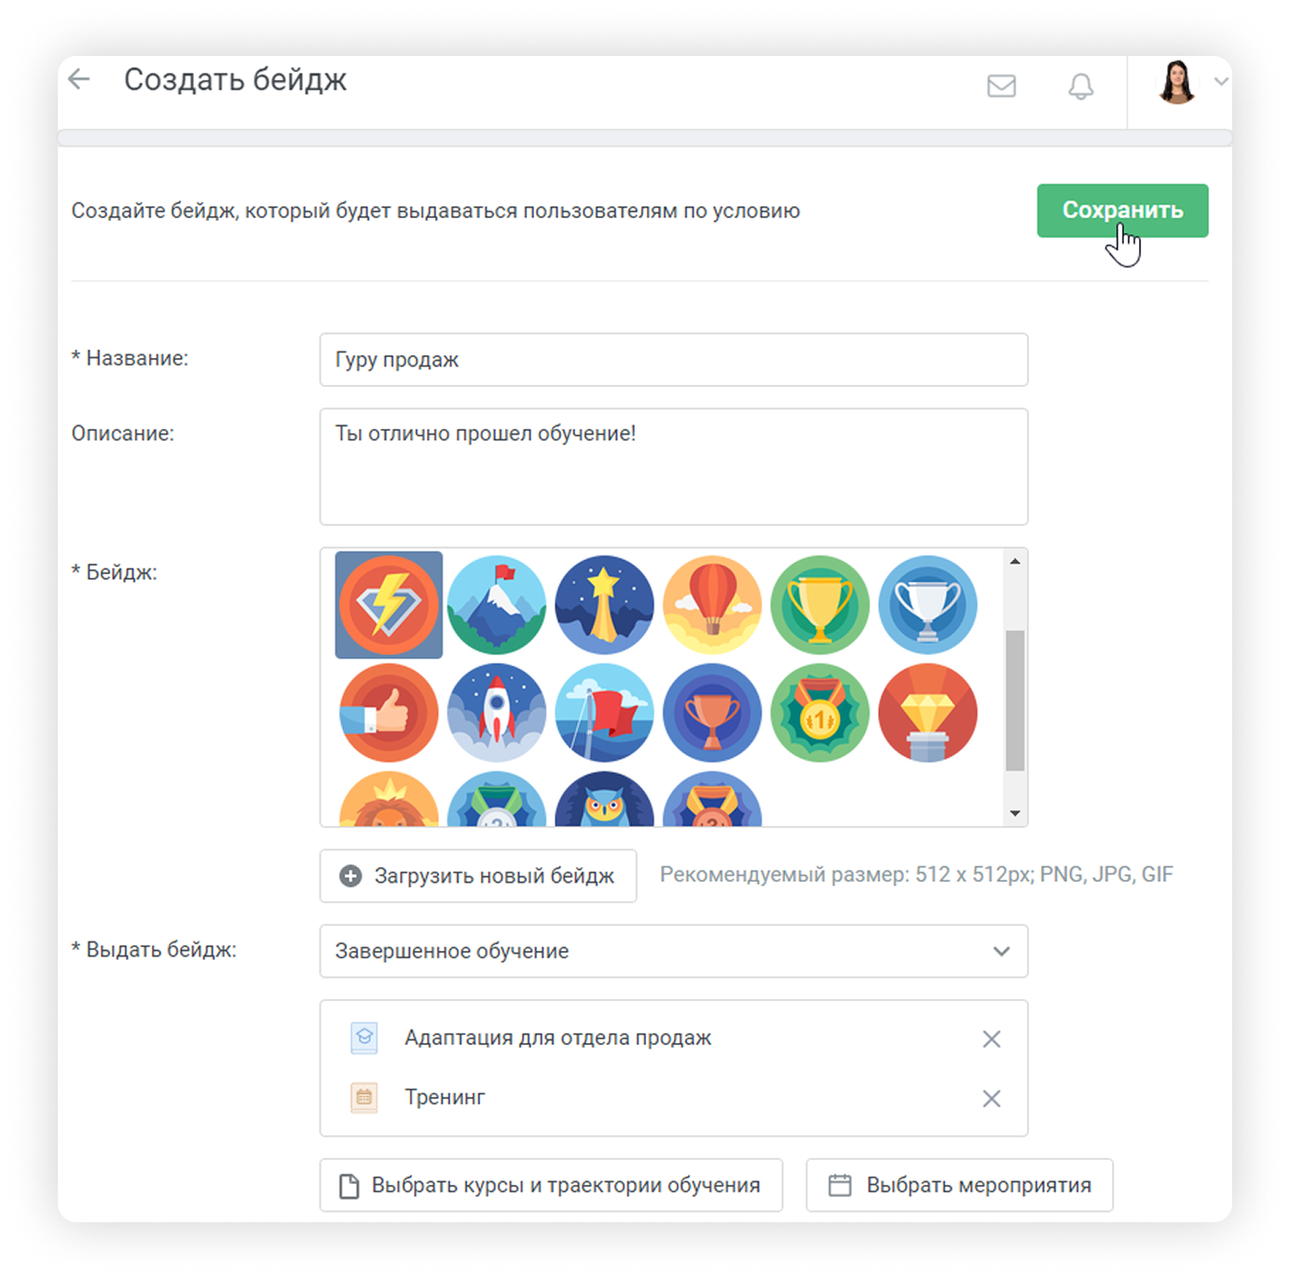Image resolution: width=1290 pixels, height=1279 pixels.
Task: Open notifications bell icon
Action: (x=1080, y=86)
